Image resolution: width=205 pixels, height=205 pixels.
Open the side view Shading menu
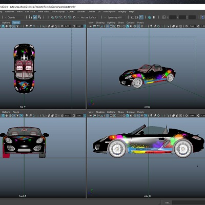[100, 112]
